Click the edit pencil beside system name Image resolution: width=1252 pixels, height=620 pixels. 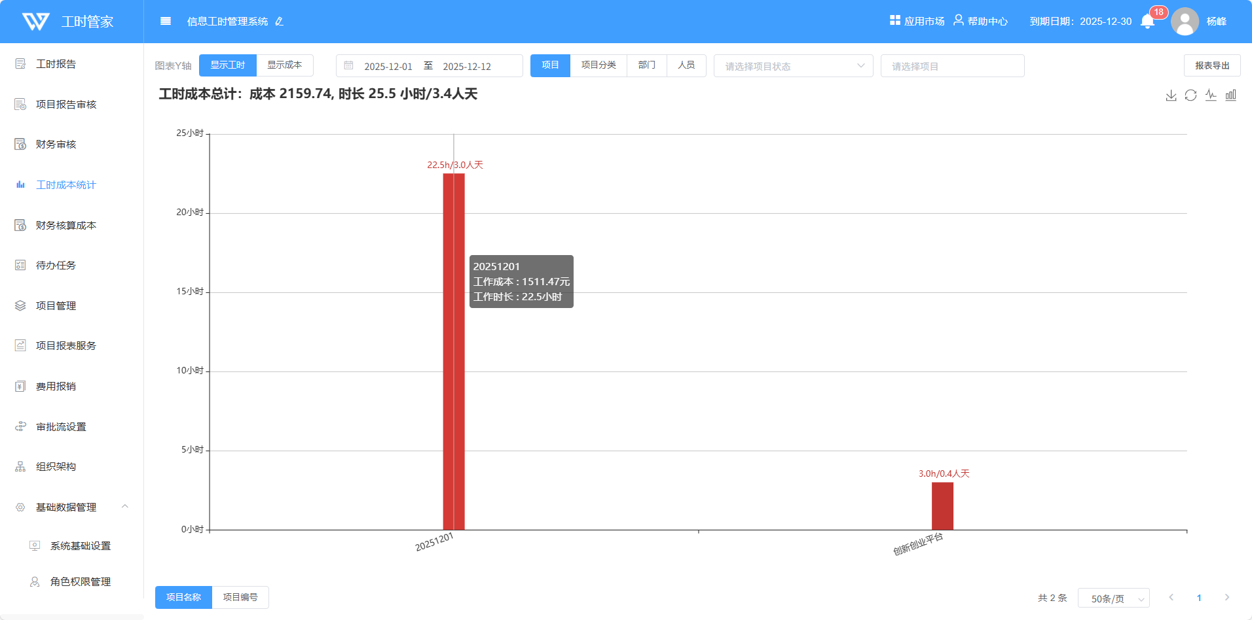(280, 22)
